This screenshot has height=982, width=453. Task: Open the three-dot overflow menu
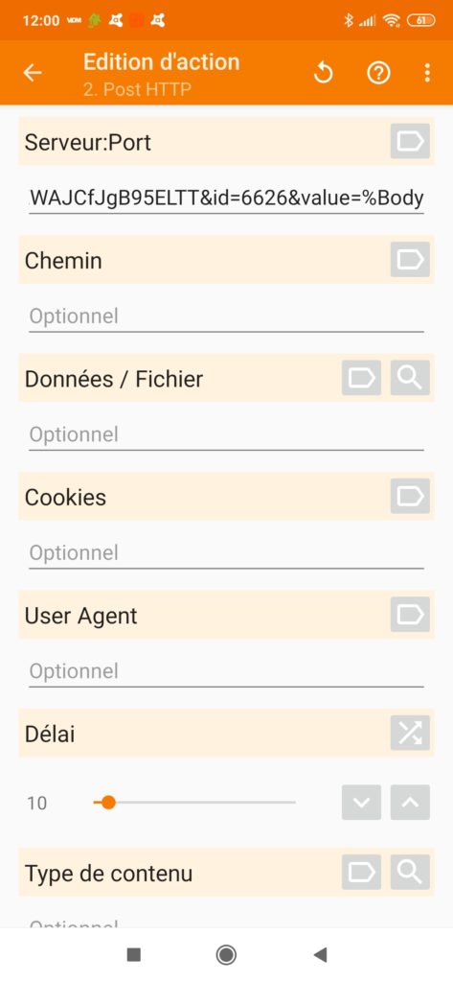click(x=427, y=73)
